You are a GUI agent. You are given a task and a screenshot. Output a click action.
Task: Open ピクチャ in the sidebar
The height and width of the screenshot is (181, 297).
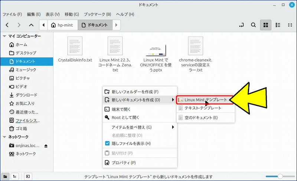coord(26,78)
